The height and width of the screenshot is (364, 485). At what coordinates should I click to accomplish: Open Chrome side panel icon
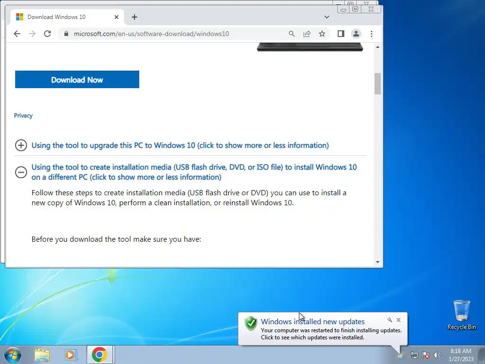point(341,34)
